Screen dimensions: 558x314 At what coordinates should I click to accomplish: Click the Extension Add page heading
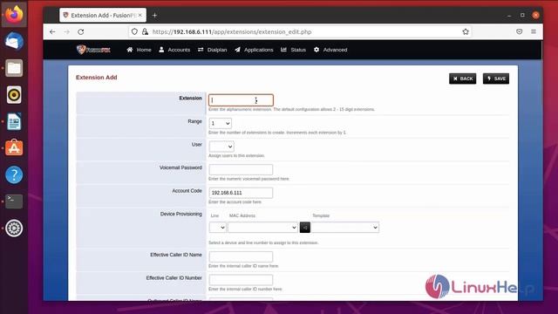click(x=97, y=78)
